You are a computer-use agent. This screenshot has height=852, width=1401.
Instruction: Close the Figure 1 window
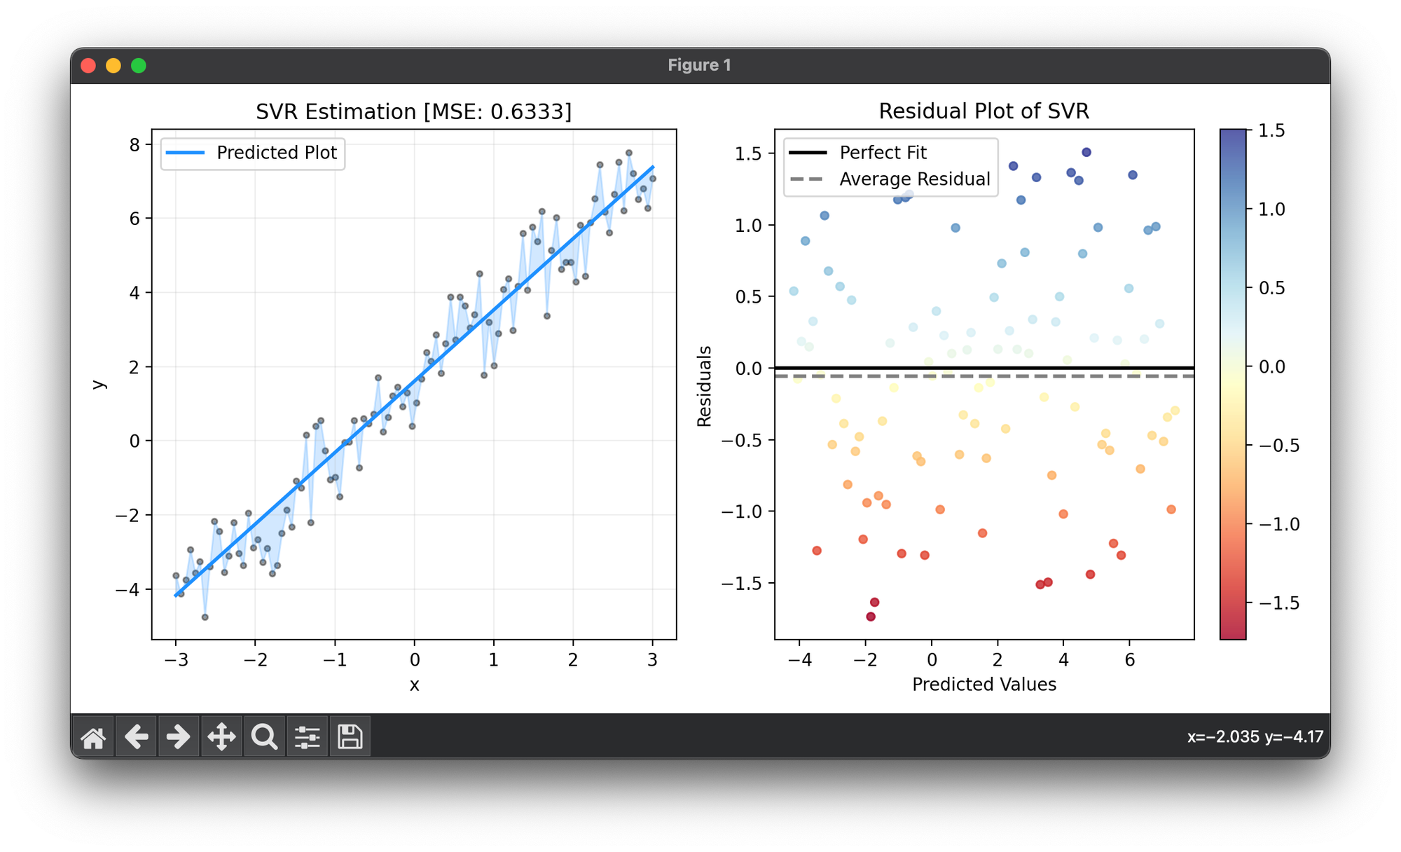point(88,66)
